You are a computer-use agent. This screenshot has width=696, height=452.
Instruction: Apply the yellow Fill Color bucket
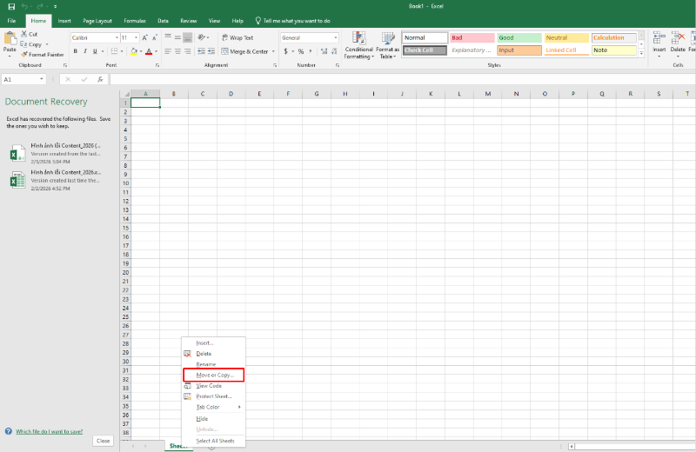point(134,51)
